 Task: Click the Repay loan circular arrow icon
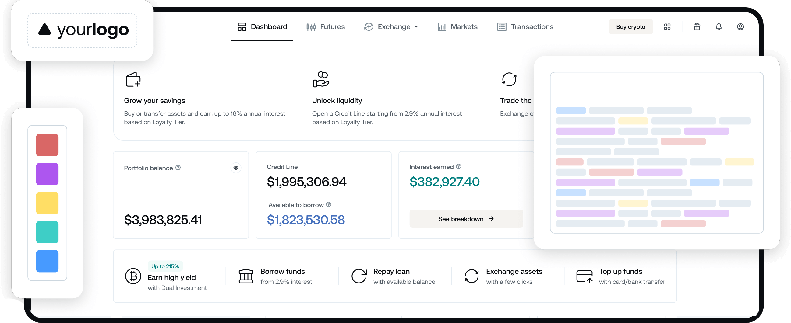click(x=359, y=276)
